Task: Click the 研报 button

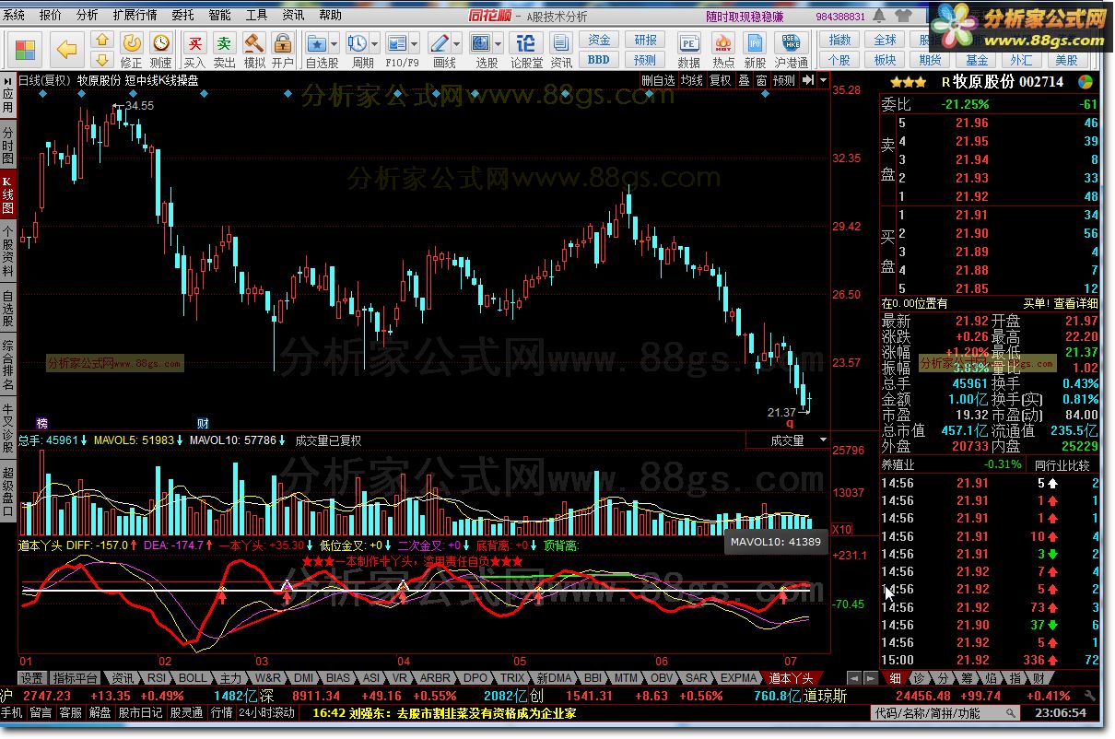Action: coord(645,40)
